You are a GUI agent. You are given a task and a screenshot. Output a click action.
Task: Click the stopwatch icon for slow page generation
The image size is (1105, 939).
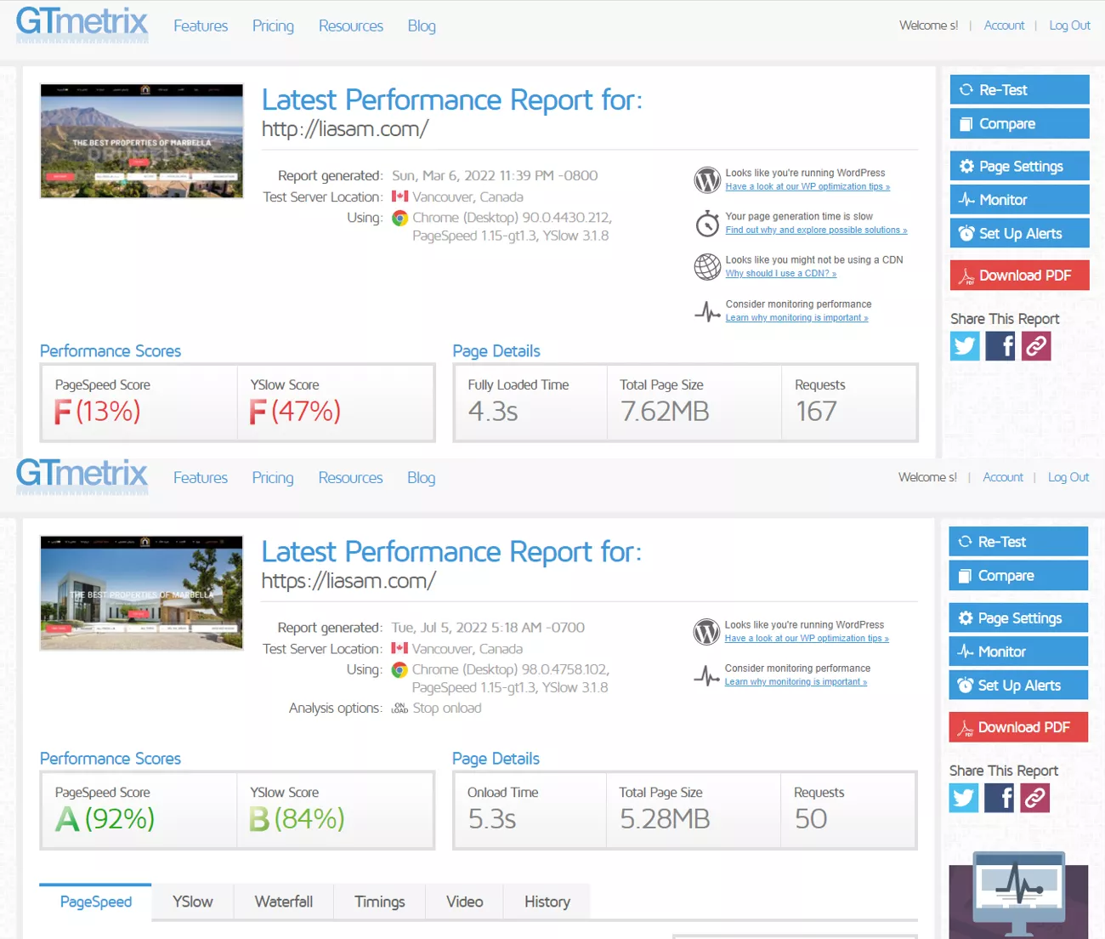tap(707, 224)
